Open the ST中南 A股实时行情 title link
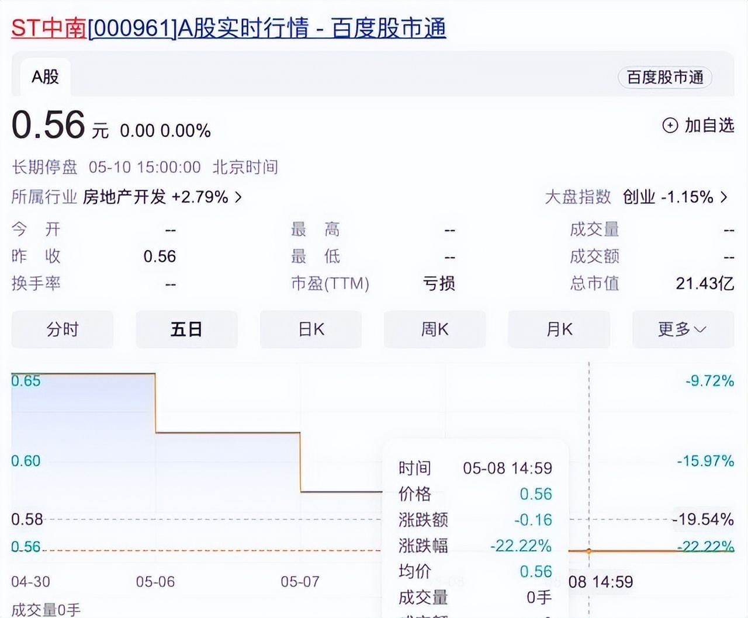This screenshot has height=618, width=748. pos(228,27)
